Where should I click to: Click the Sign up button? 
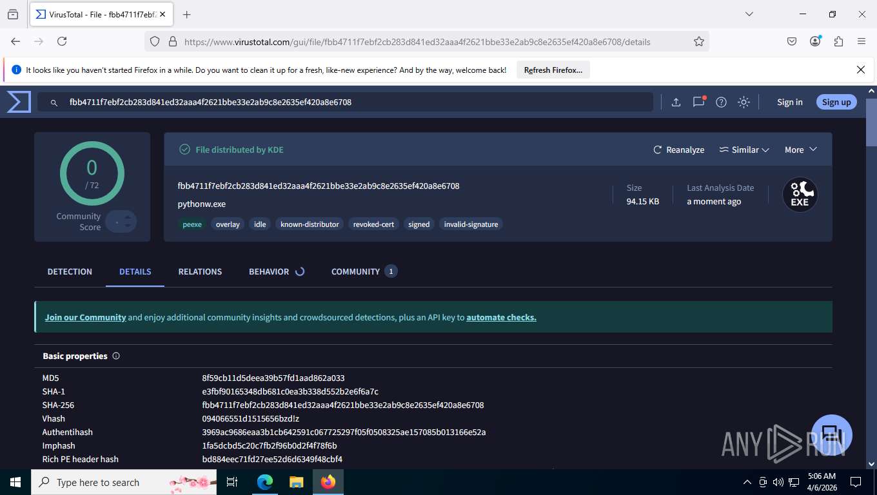tap(836, 102)
